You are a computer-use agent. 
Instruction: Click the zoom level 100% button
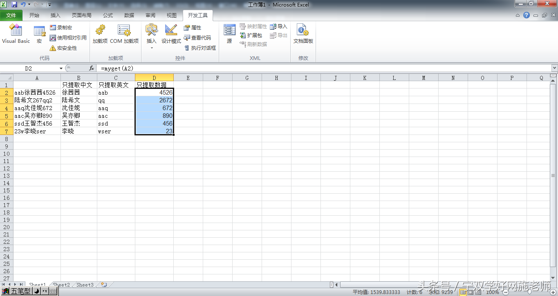492,292
